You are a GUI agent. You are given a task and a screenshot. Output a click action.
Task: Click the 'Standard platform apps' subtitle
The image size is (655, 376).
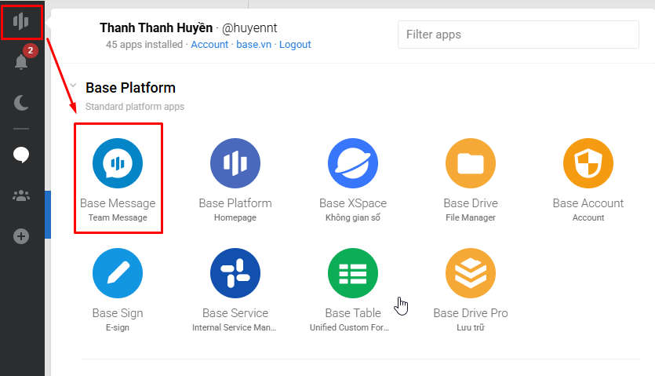click(x=135, y=107)
